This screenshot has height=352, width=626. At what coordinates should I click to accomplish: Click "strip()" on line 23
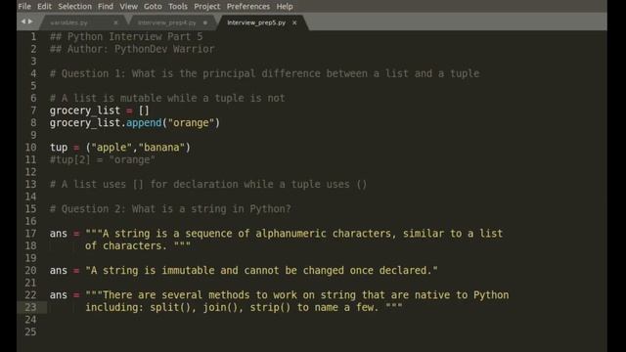coord(270,307)
